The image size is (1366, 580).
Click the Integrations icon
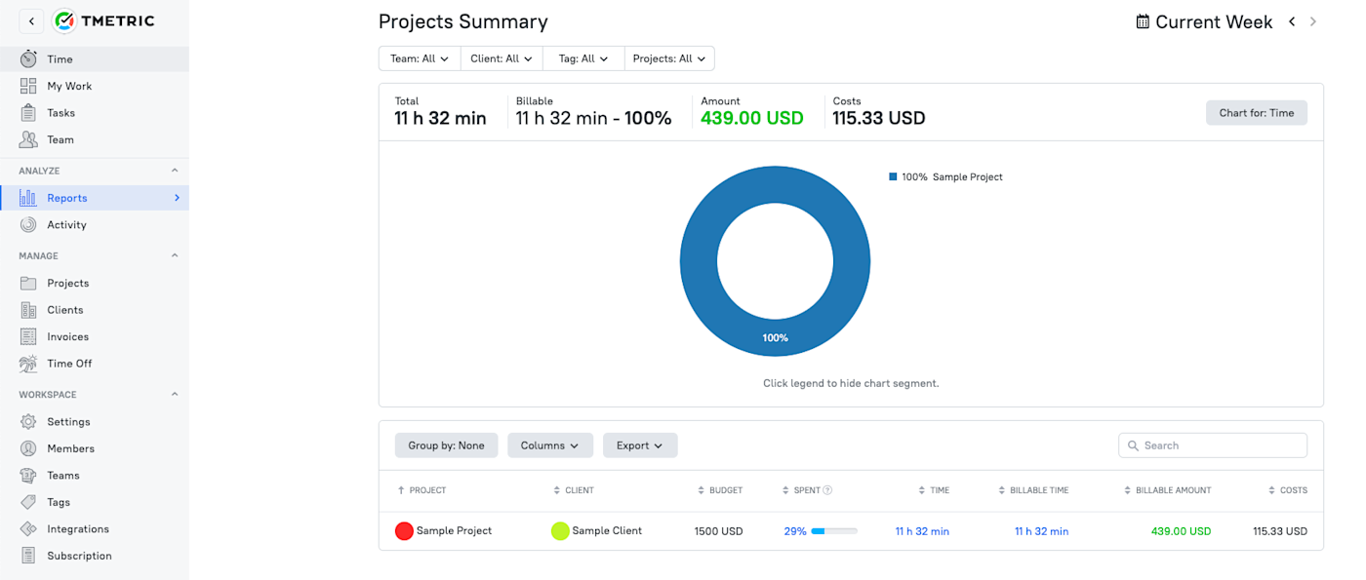(x=28, y=529)
